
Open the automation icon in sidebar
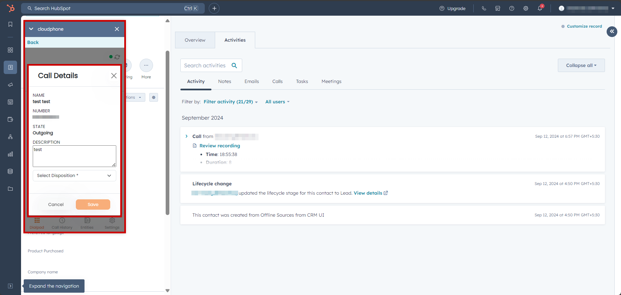point(10,137)
